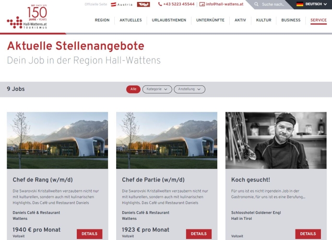The height and width of the screenshot is (240, 332).
Task: Open the URLAUBSTHEMEN menu
Action: [169, 20]
